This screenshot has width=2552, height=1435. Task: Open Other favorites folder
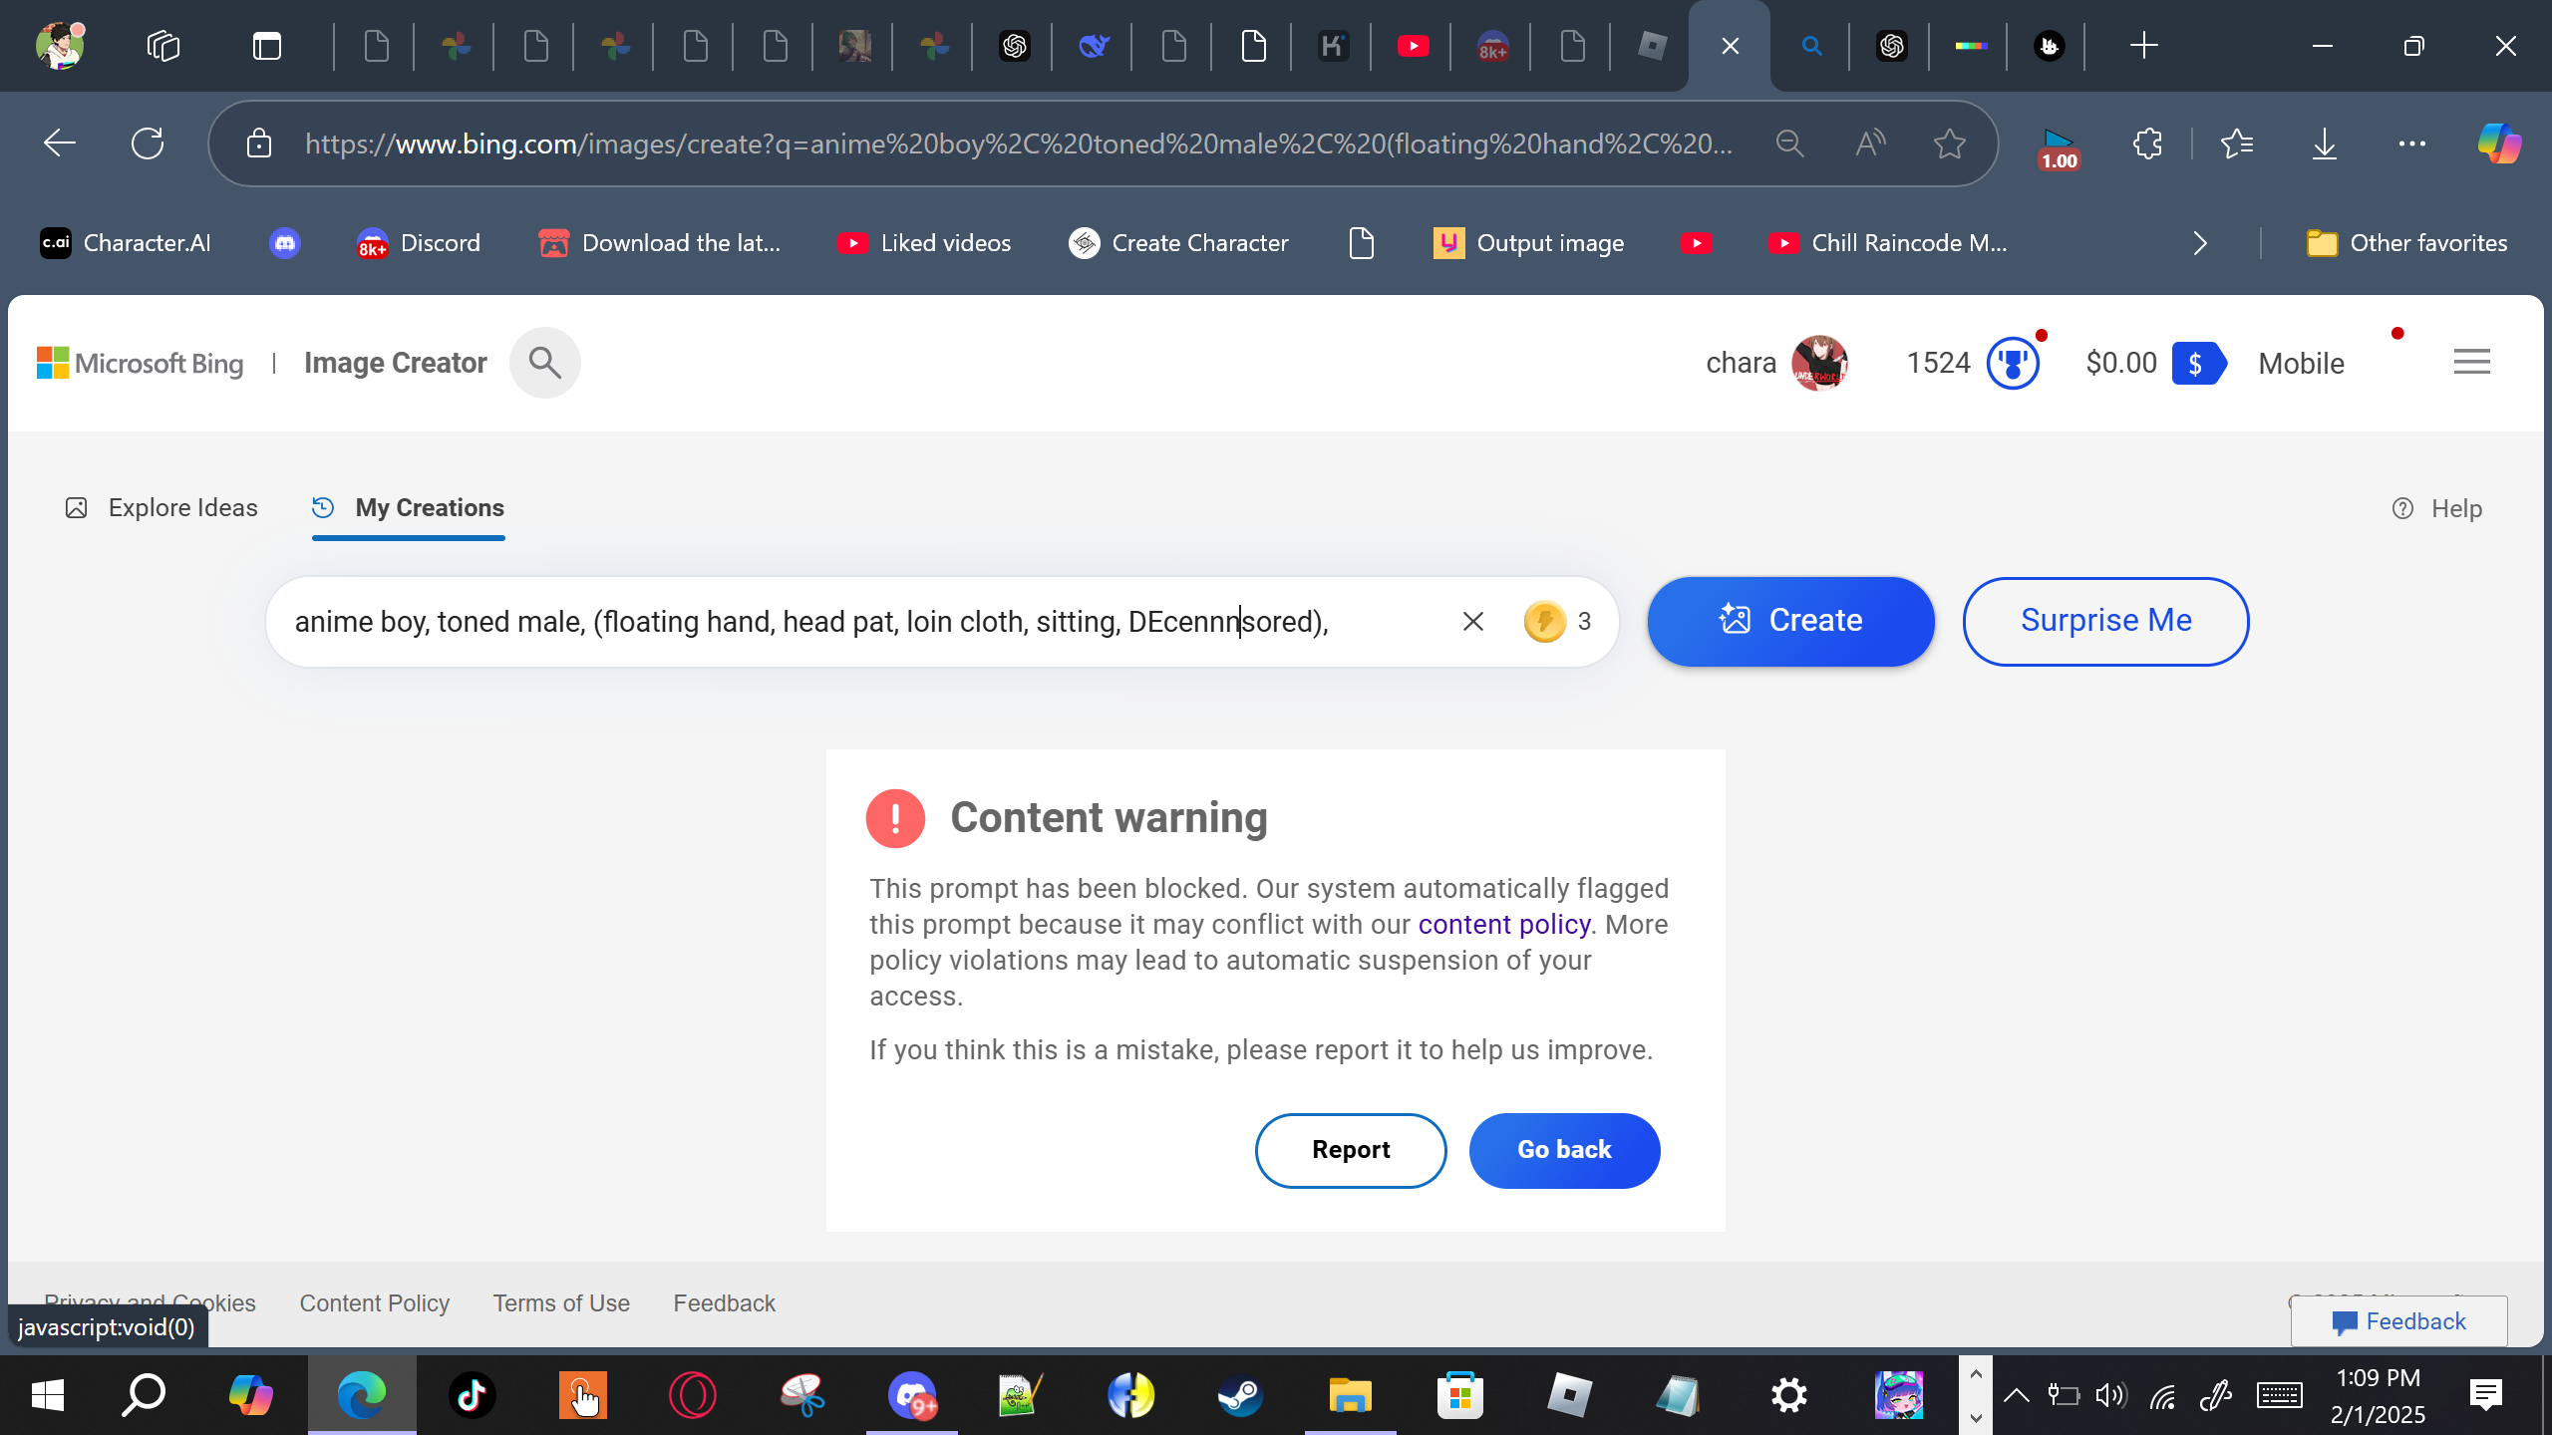coord(2406,243)
